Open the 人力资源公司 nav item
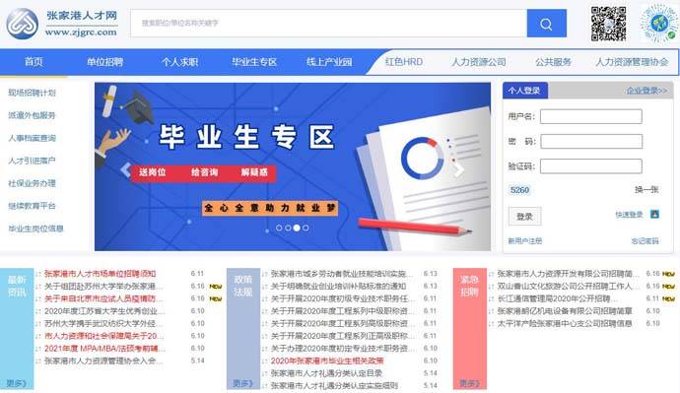680x393 pixels. point(479,62)
